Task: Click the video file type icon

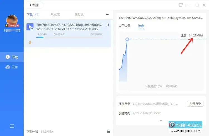Action: 30,27
